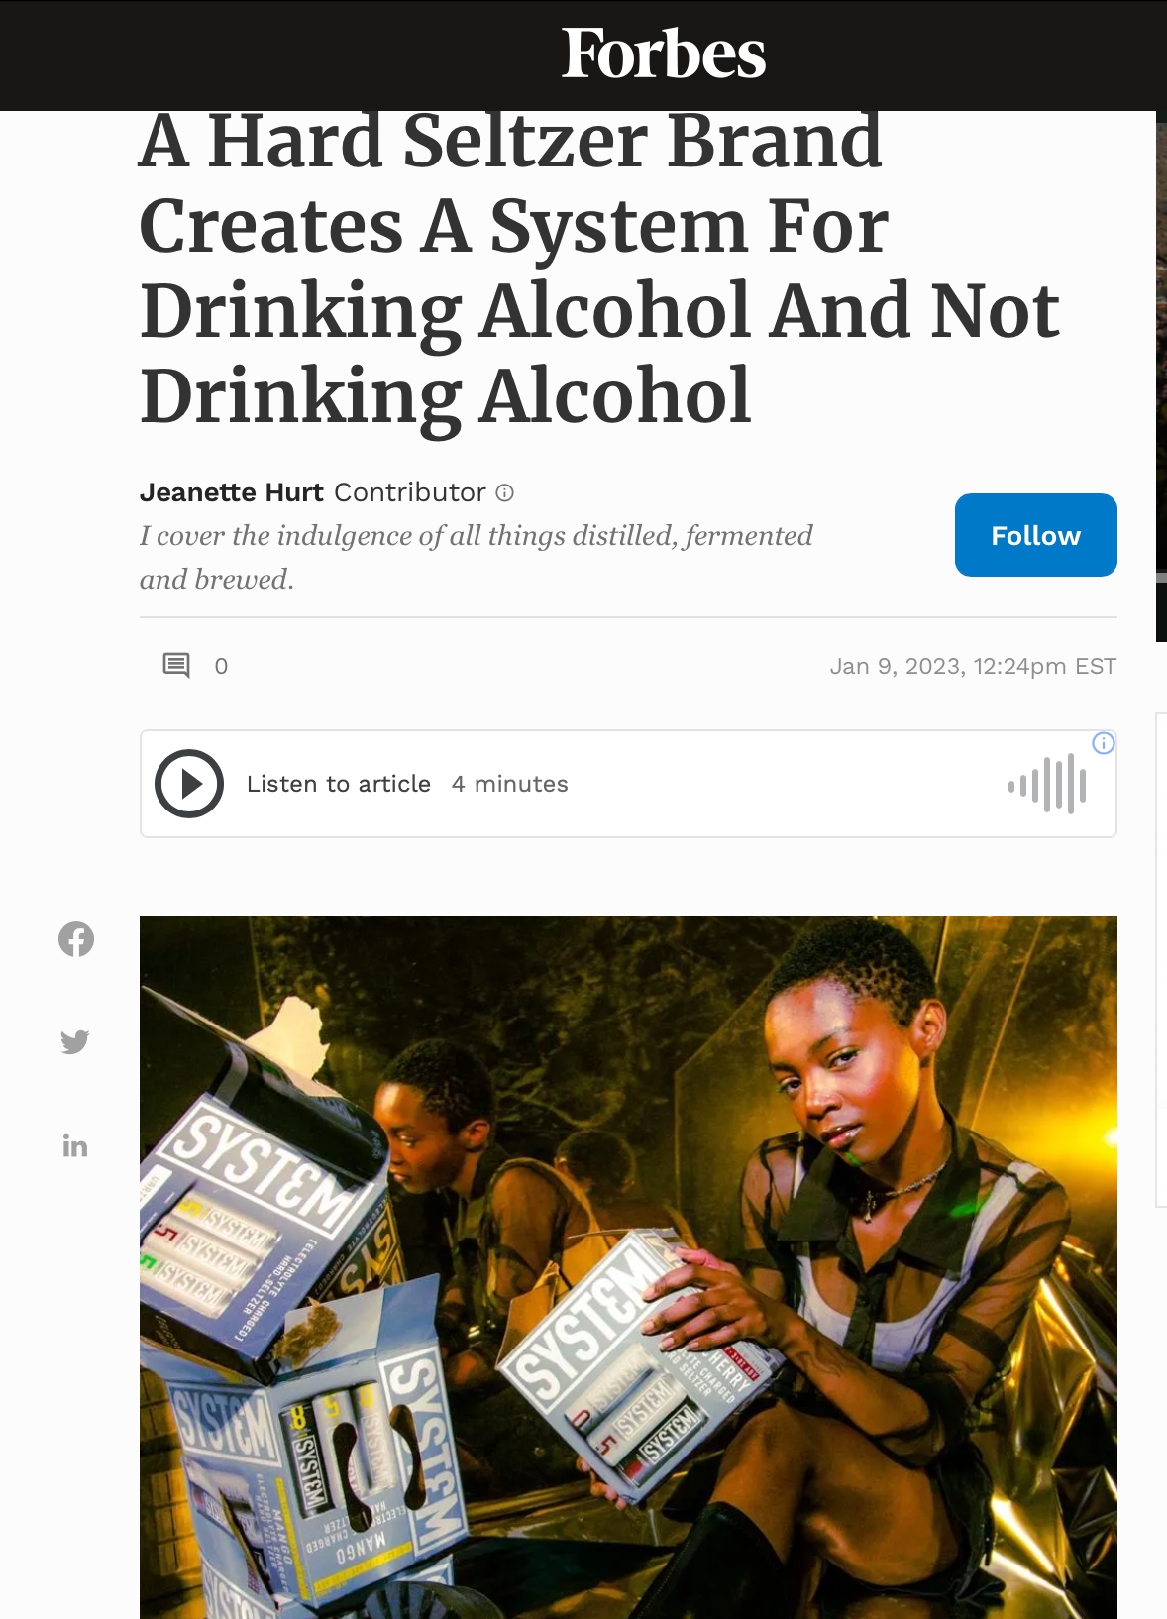Click the author bio description
Screen dimensions: 1167x1619
pyautogui.click(x=477, y=557)
